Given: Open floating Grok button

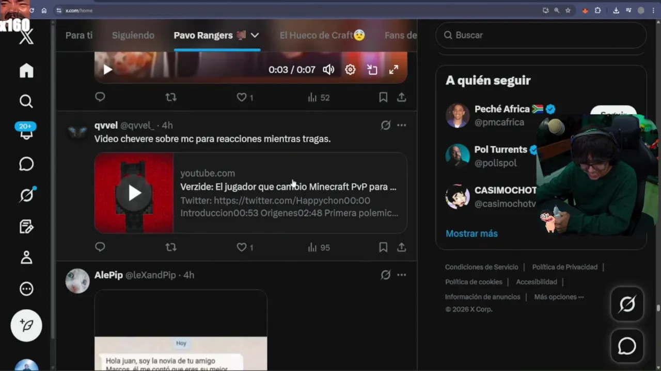Looking at the screenshot, I should point(627,305).
